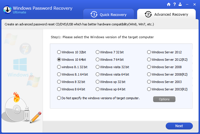The height and width of the screenshot is (134, 200).
Task: Click the Options button
Action: pos(164,99)
